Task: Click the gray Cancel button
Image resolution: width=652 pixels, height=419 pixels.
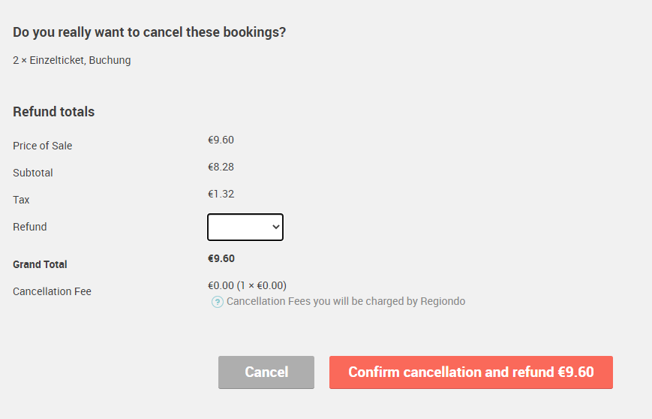Action: pyautogui.click(x=266, y=372)
